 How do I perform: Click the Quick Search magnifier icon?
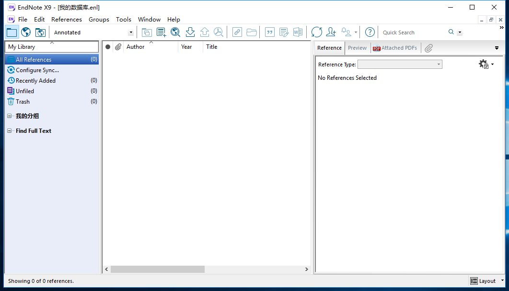pos(451,32)
